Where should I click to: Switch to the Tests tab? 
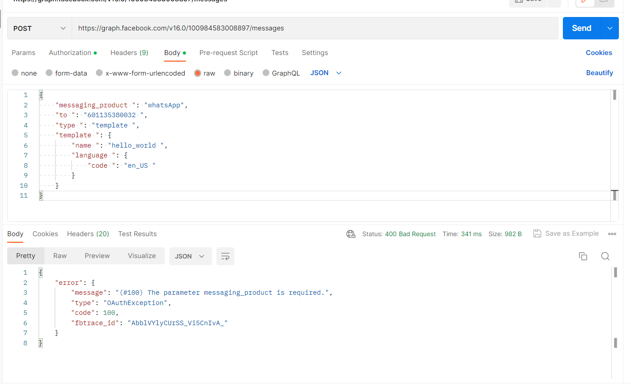tap(280, 53)
